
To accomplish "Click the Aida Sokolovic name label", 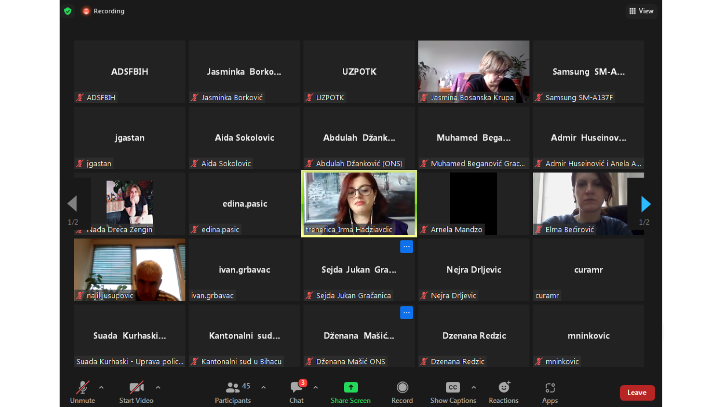I will click(226, 164).
